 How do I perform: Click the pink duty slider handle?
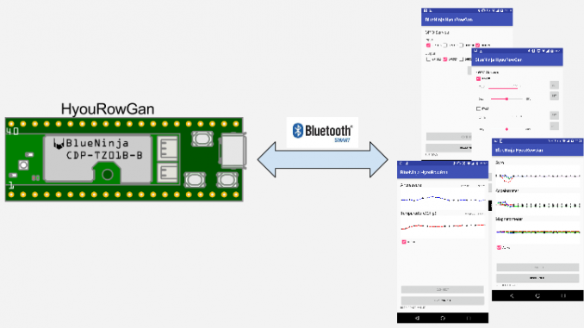click(x=506, y=99)
